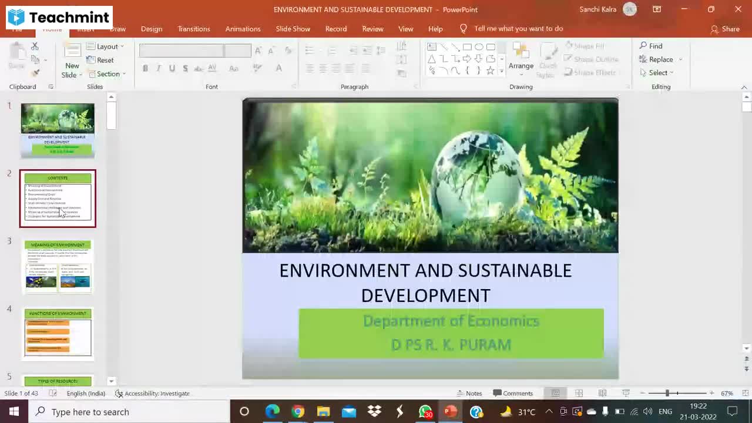
Task: Switch to Reading View in the status bar
Action: pos(602,393)
